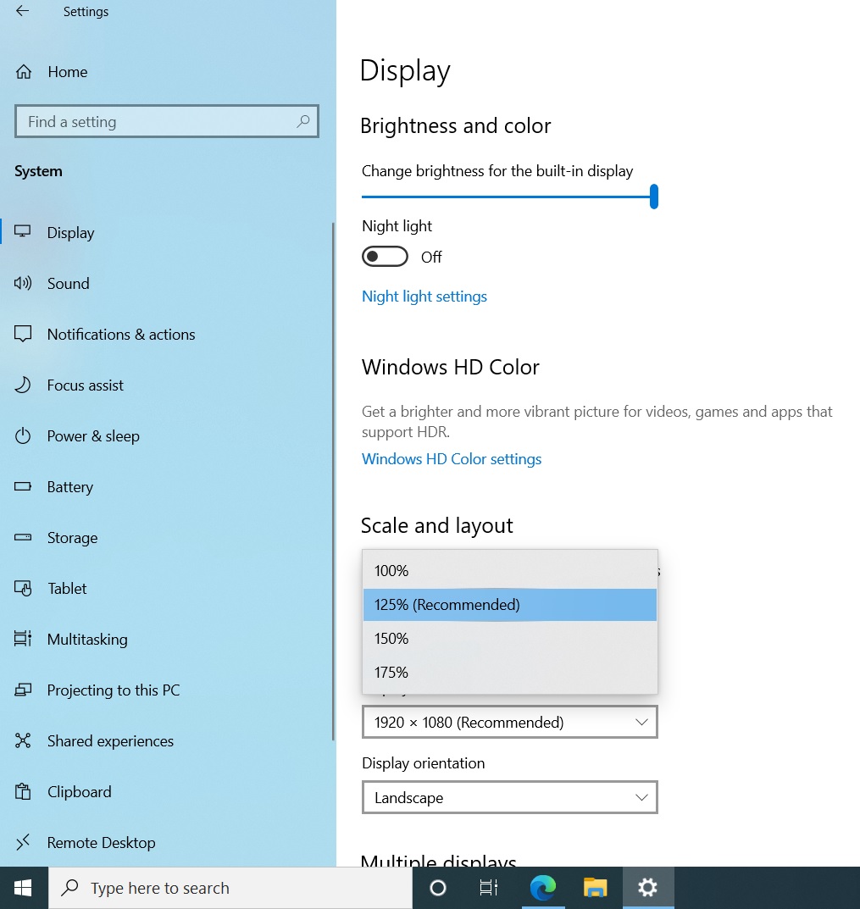This screenshot has height=909, width=860.
Task: Pick the 150% scale option
Action: click(510, 638)
